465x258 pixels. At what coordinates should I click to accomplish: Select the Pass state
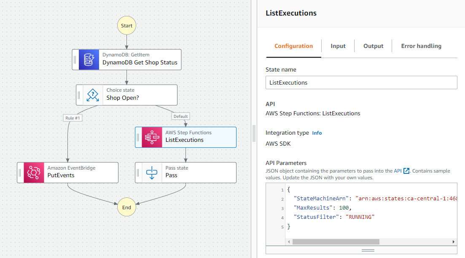(185, 173)
